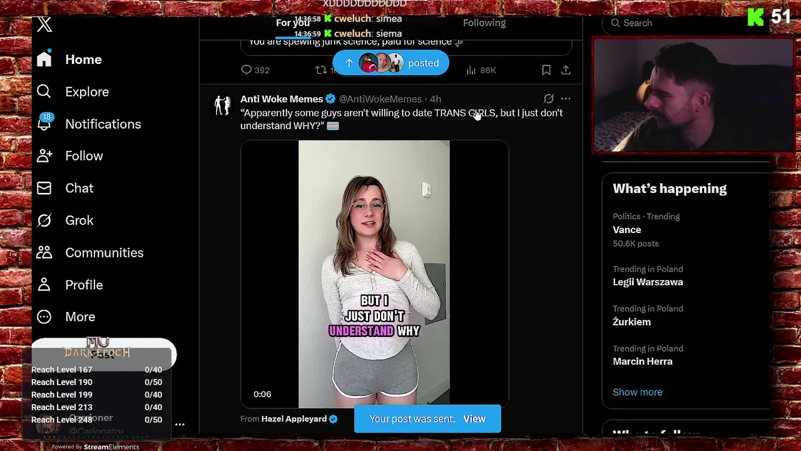Click the What's happening heading
Screen dimensions: 801x451
pos(670,189)
